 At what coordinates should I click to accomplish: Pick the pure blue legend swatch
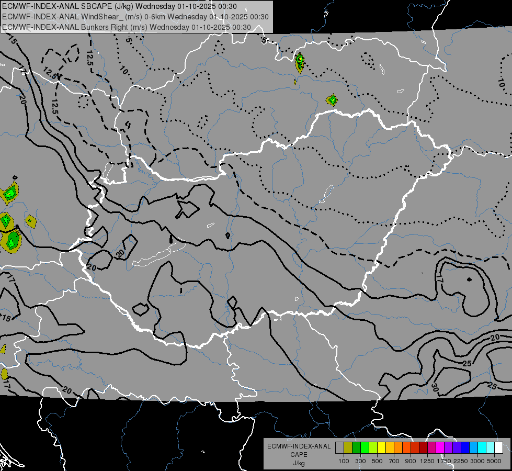(465, 448)
